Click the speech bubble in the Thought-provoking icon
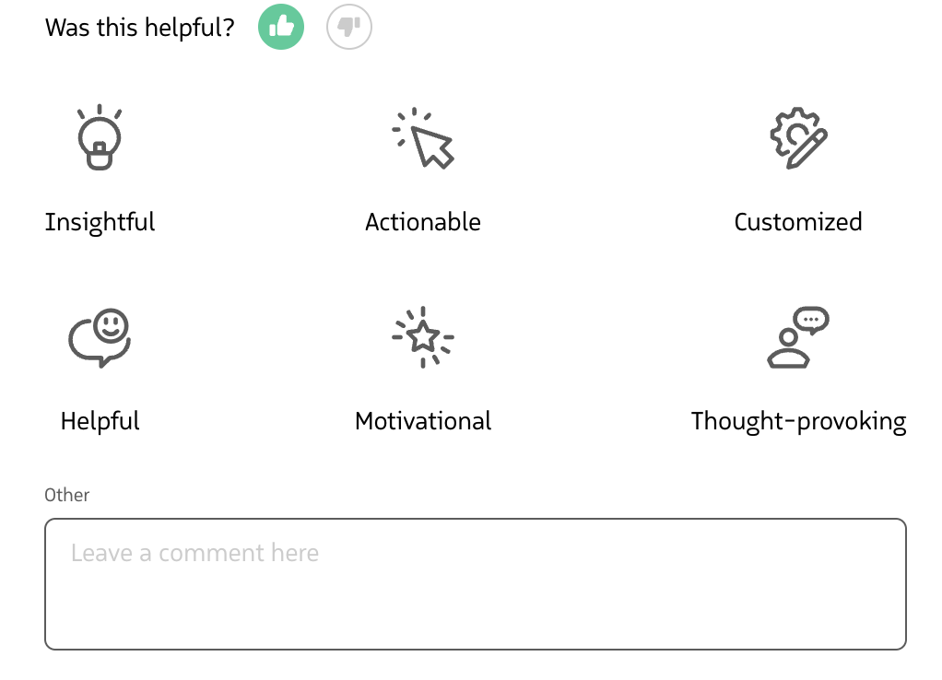This screenshot has height=680, width=942. [811, 320]
